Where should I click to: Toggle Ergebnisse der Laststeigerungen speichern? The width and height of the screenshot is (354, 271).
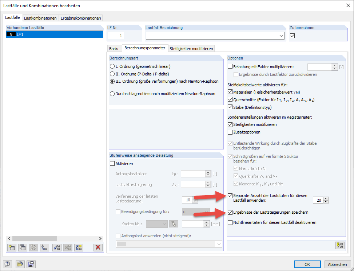(230, 212)
